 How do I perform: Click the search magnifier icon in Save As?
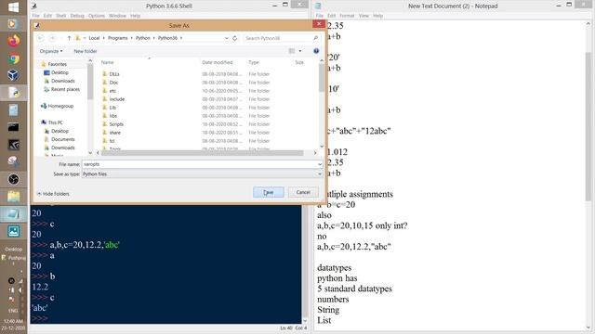tap(315, 38)
